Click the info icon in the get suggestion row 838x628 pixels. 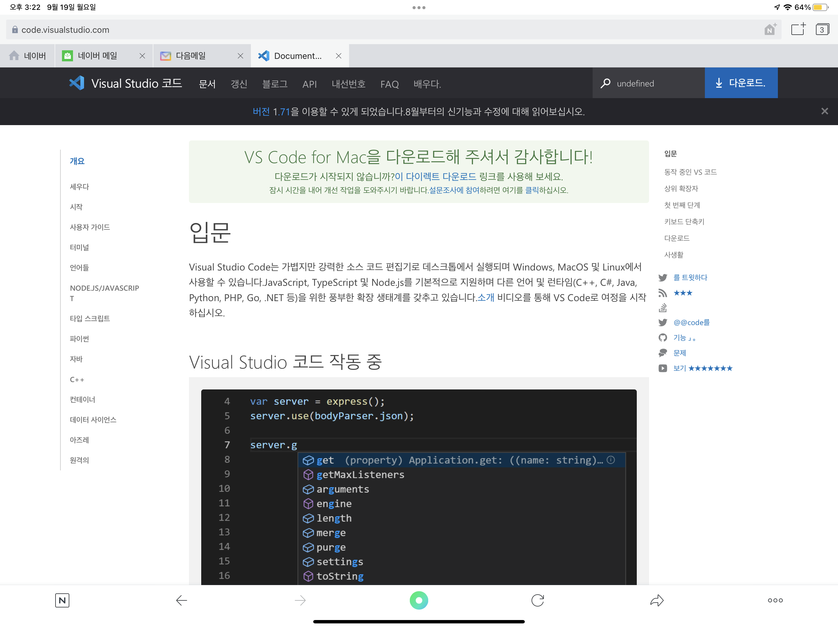coord(611,460)
